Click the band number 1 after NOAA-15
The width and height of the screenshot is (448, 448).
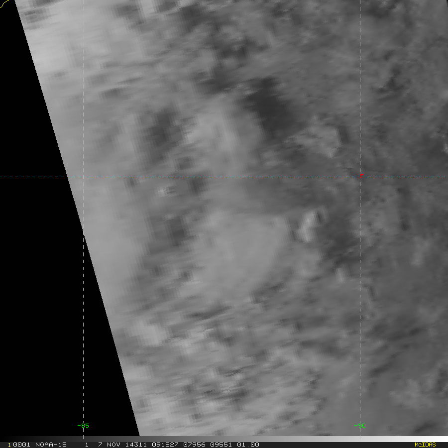[87, 445]
